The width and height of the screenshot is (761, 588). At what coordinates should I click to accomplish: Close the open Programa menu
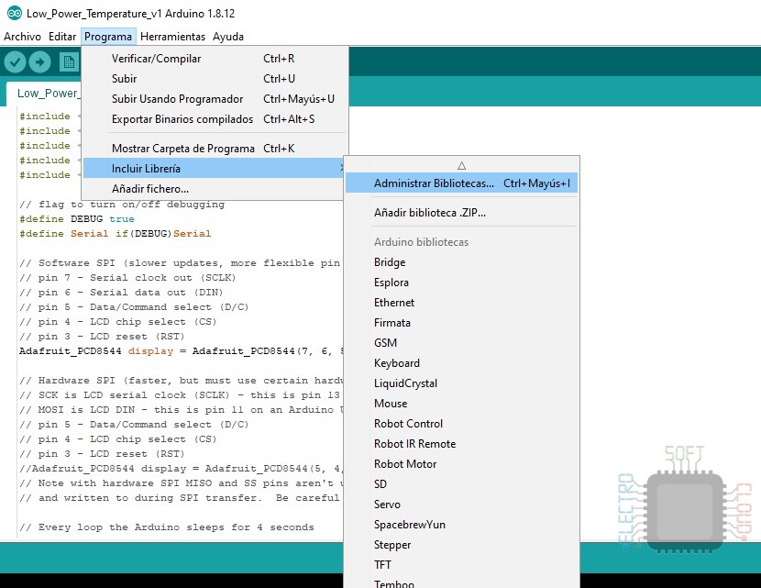tap(108, 37)
